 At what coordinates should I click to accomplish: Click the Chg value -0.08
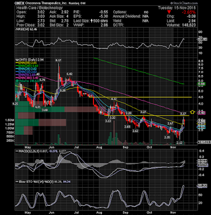191,17
